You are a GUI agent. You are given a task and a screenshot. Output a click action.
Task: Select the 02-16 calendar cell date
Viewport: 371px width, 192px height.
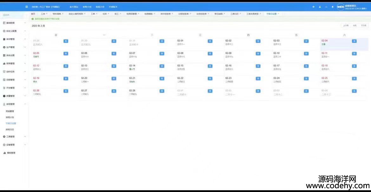228,66
